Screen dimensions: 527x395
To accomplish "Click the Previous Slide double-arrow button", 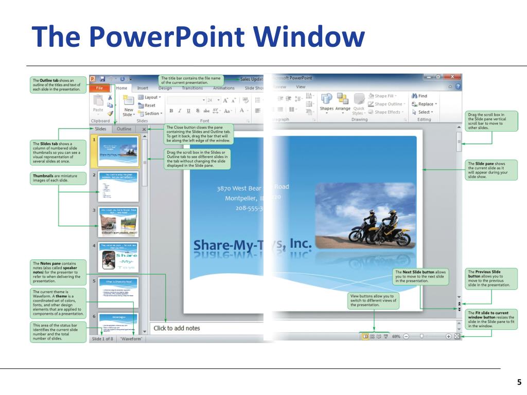I will (x=459, y=303).
